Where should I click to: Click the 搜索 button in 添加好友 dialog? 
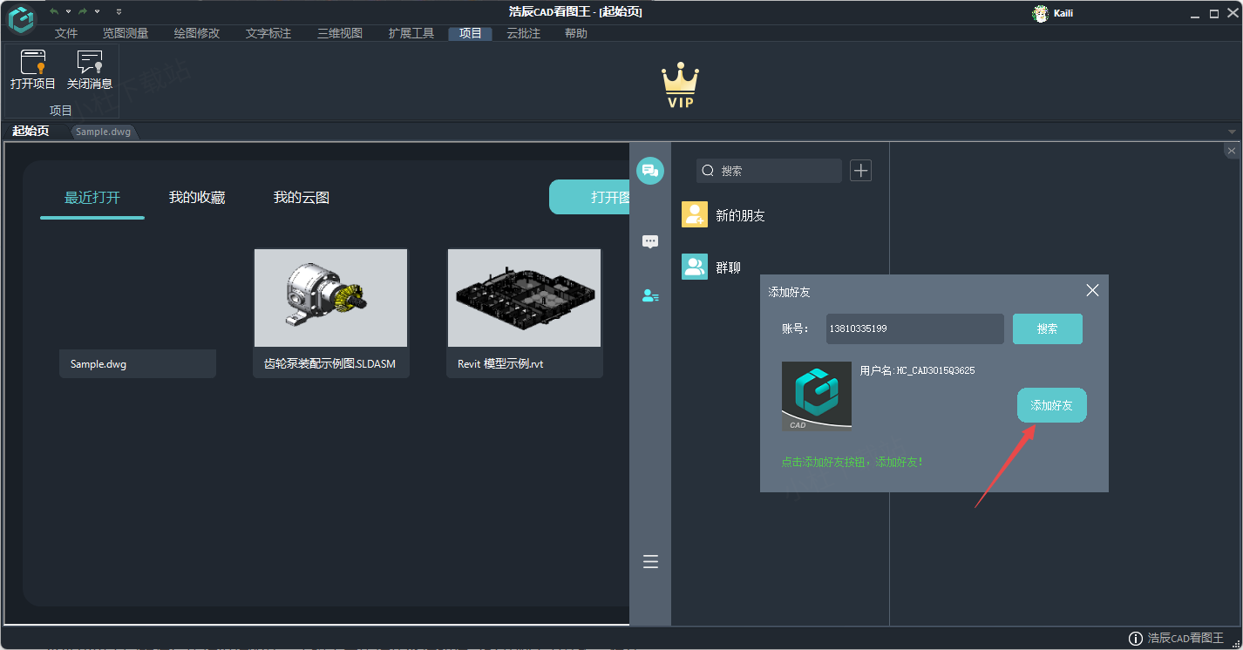1048,328
